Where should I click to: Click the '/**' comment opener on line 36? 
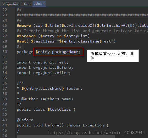tap(20, 83)
